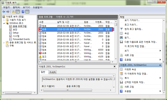
Task: Expand upper 도움말 submenu arrow
Action: (x=160, y=60)
